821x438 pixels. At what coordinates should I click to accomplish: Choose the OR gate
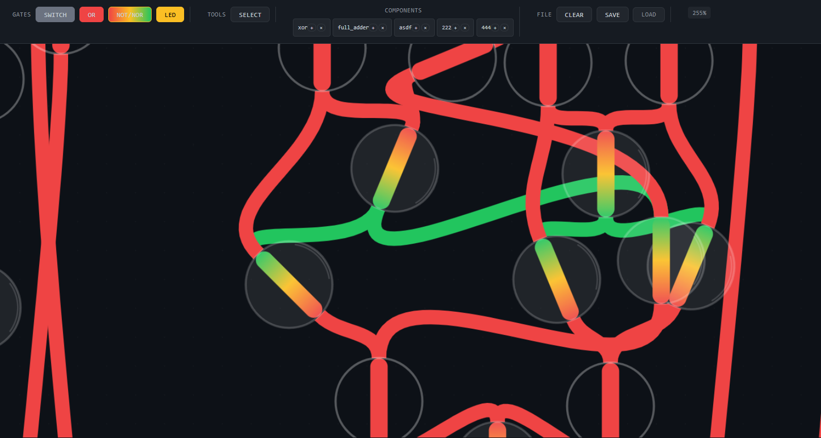91,15
